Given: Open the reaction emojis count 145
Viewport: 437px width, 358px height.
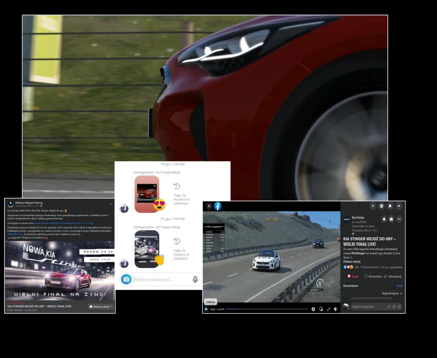Looking at the screenshot, I should (351, 267).
